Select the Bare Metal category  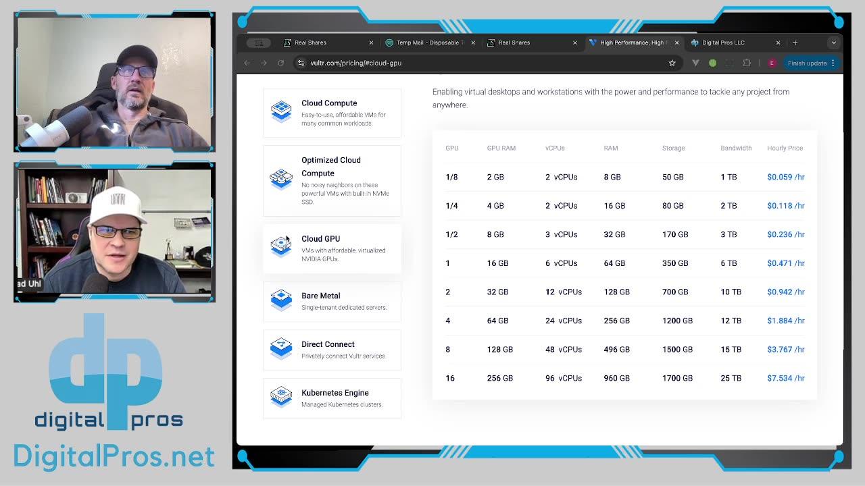coord(332,301)
